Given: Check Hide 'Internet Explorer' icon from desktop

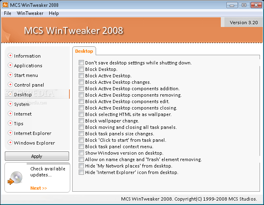Looking at the screenshot, I should [81, 172].
